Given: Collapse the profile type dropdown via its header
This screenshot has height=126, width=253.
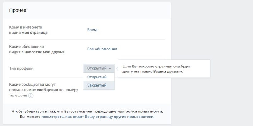Looking at the screenshot, I should (96, 68).
